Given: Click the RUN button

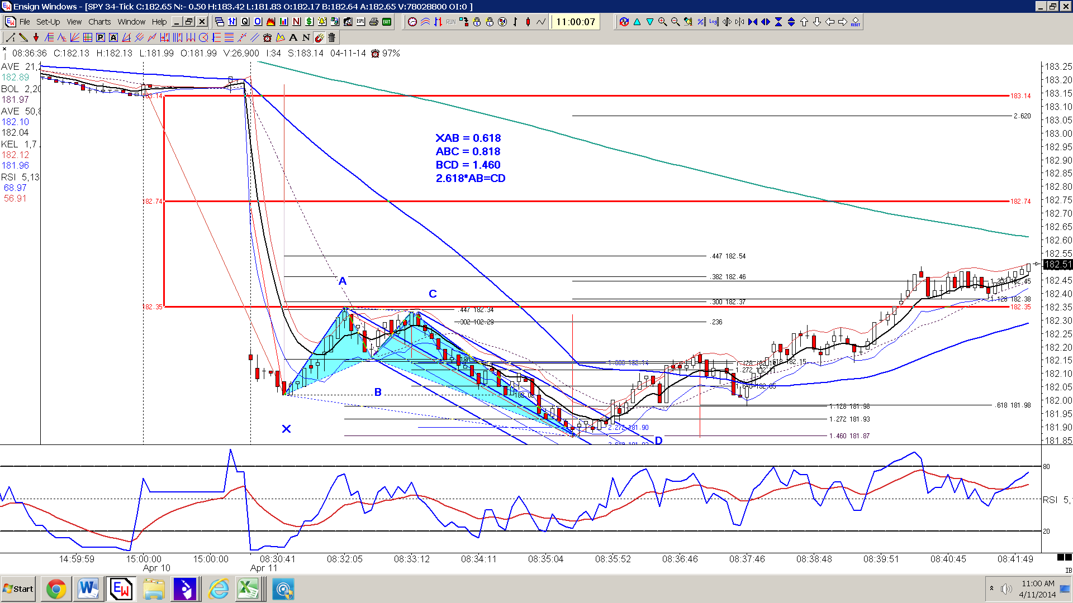Looking at the screenshot, I should click(451, 22).
